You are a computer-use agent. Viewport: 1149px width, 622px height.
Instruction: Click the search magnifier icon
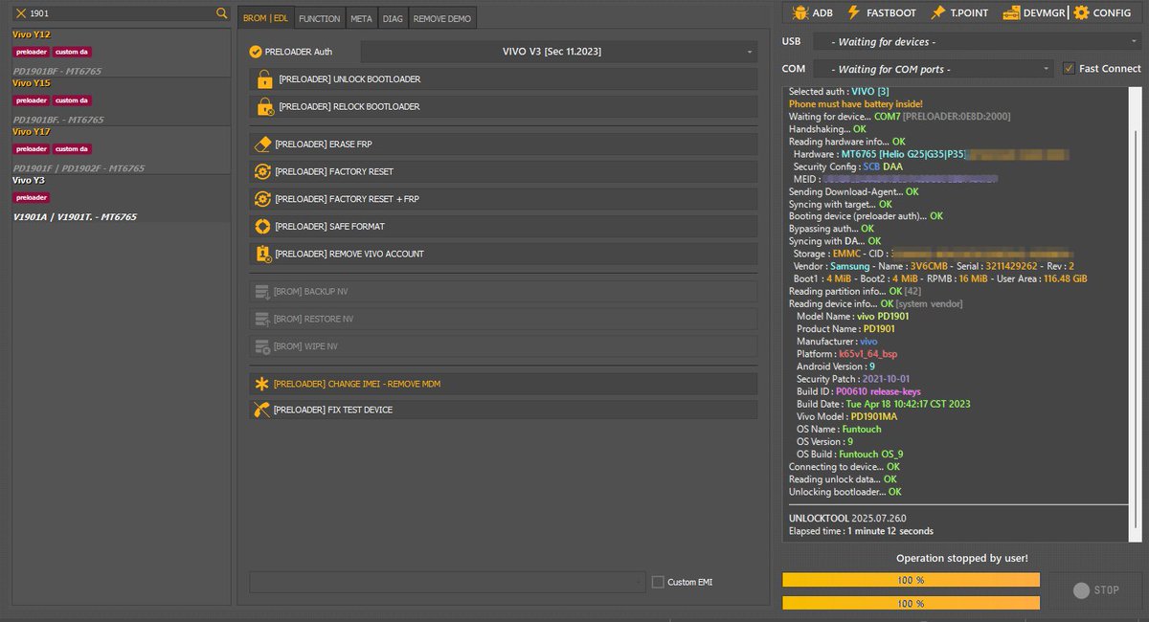tap(222, 13)
